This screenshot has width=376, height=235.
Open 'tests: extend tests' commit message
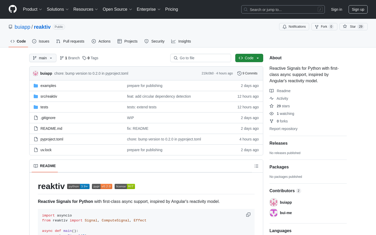(142, 107)
